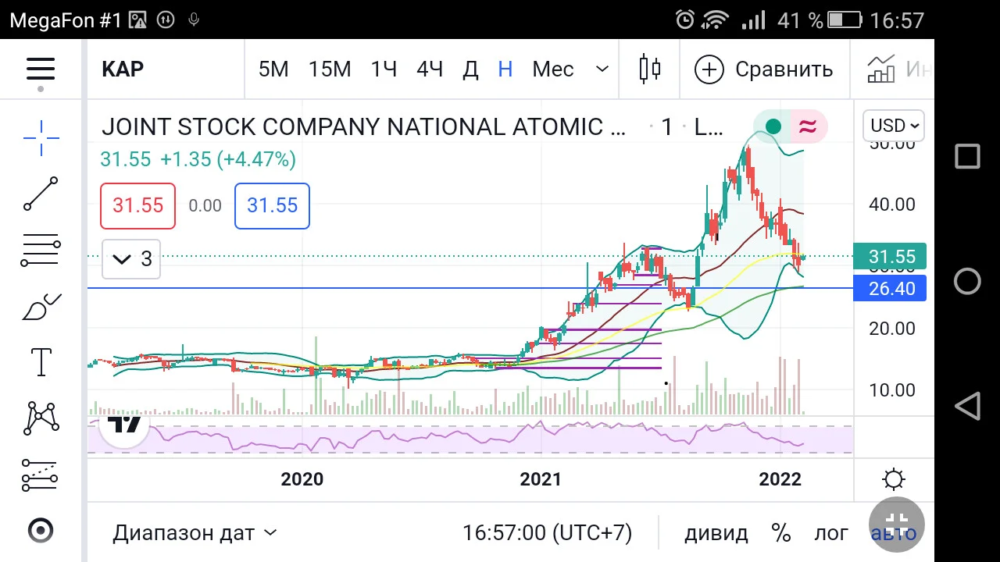Open the chart patterns tool
This screenshot has width=1000, height=562.
(x=41, y=418)
